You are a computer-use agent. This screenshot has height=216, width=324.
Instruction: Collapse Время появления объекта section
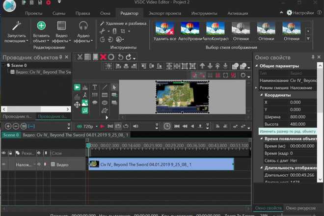(x=261, y=138)
